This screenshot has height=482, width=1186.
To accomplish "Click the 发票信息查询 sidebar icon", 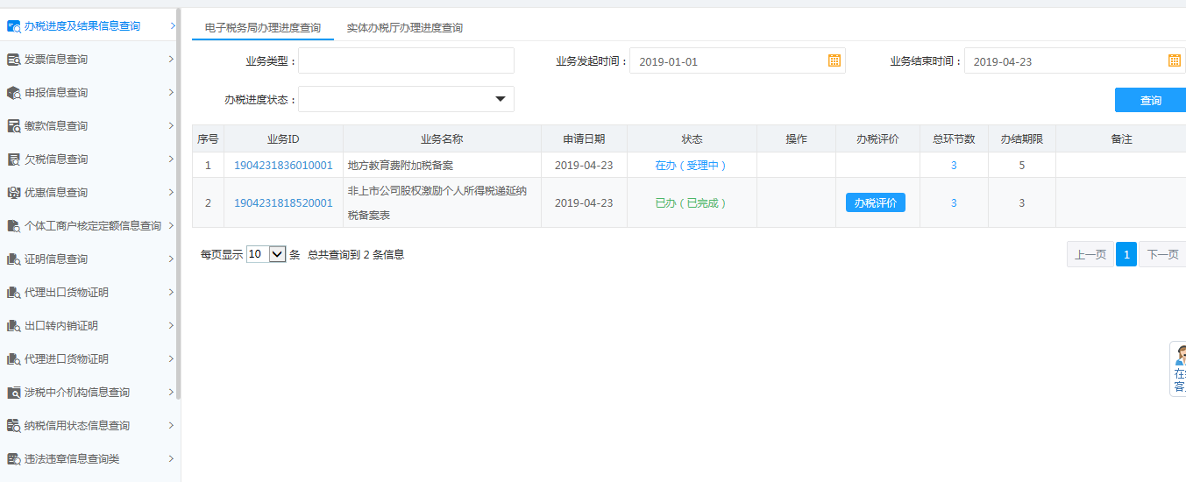I will point(13,60).
